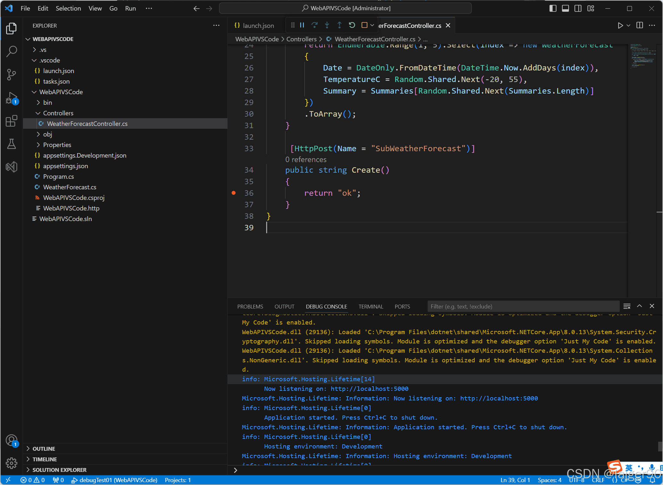Click the debugTest01 launch configuration status
The height and width of the screenshot is (485, 663).
coord(114,480)
